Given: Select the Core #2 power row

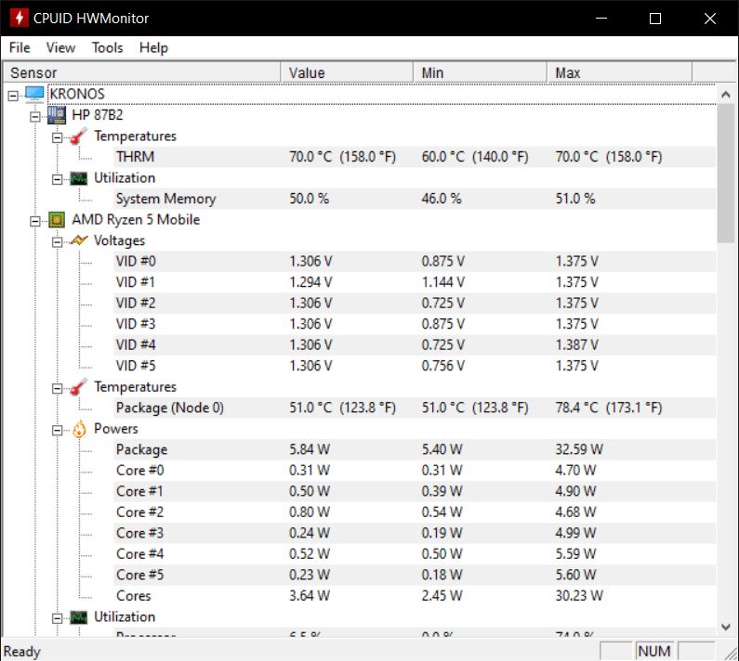Looking at the screenshot, I should pyautogui.click(x=415, y=512).
